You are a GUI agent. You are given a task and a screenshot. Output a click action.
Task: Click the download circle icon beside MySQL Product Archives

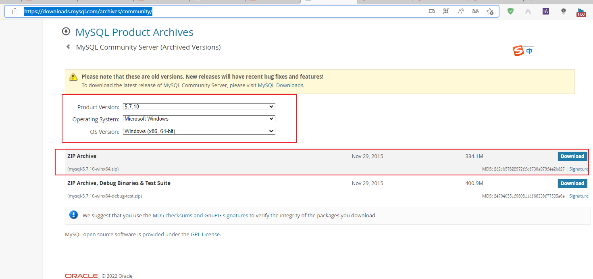click(x=66, y=31)
